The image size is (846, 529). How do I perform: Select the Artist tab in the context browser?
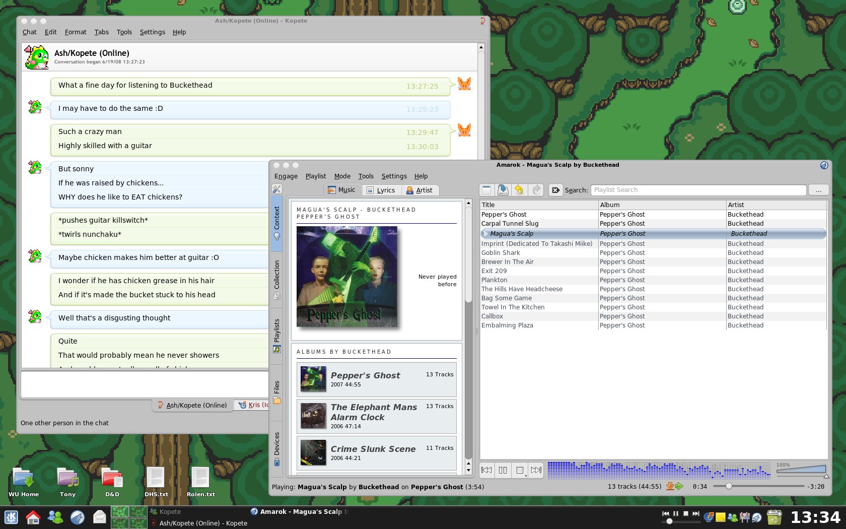pos(419,190)
